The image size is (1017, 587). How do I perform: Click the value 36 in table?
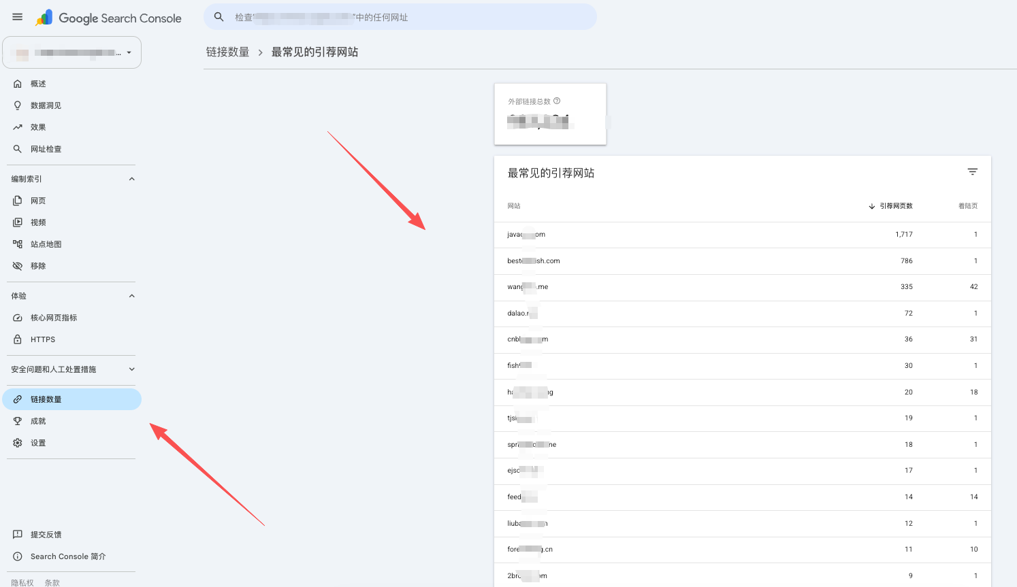[909, 339]
